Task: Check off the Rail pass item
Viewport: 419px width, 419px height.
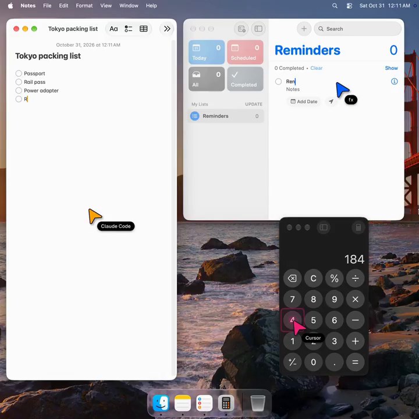Action: 19,82
